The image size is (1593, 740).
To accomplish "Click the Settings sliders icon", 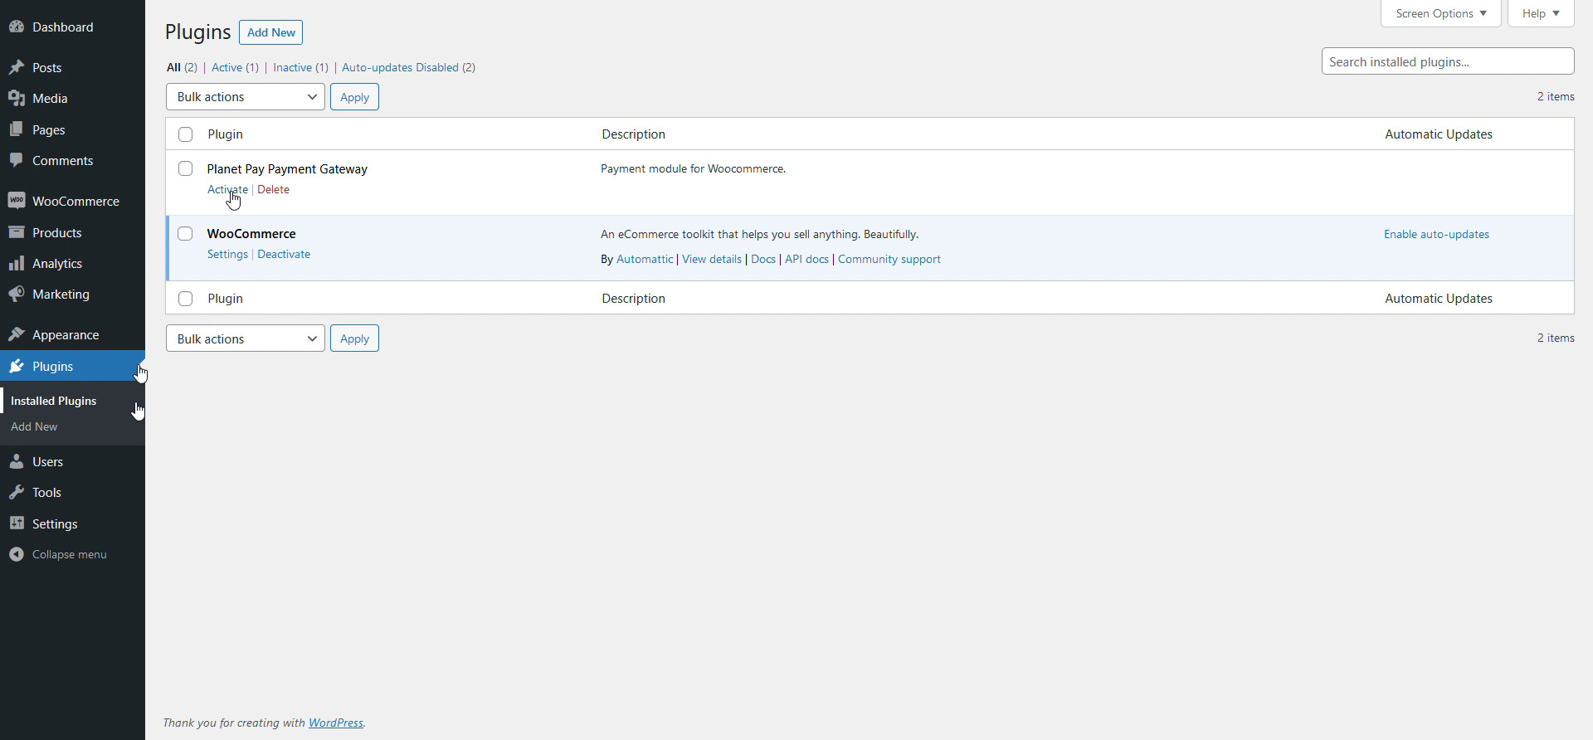I will 17,523.
